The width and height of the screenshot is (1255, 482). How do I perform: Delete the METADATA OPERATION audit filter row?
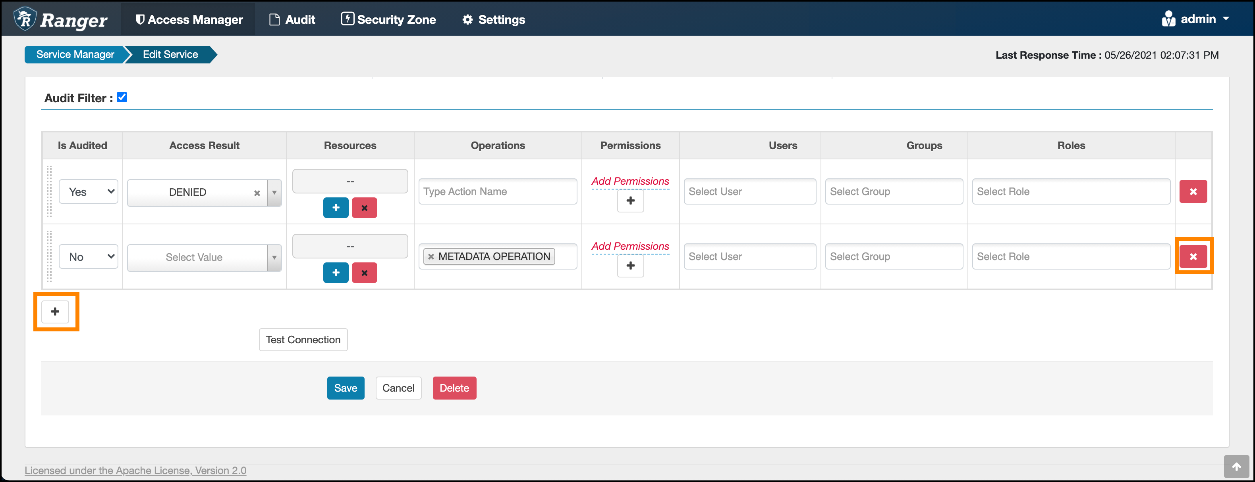pos(1193,256)
